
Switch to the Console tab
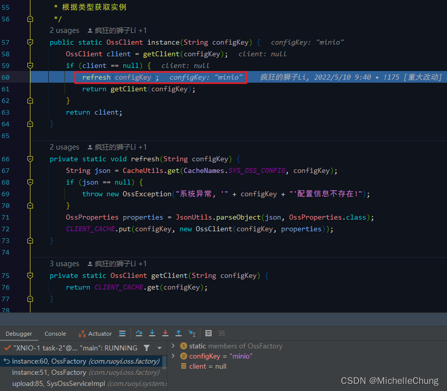[55, 333]
